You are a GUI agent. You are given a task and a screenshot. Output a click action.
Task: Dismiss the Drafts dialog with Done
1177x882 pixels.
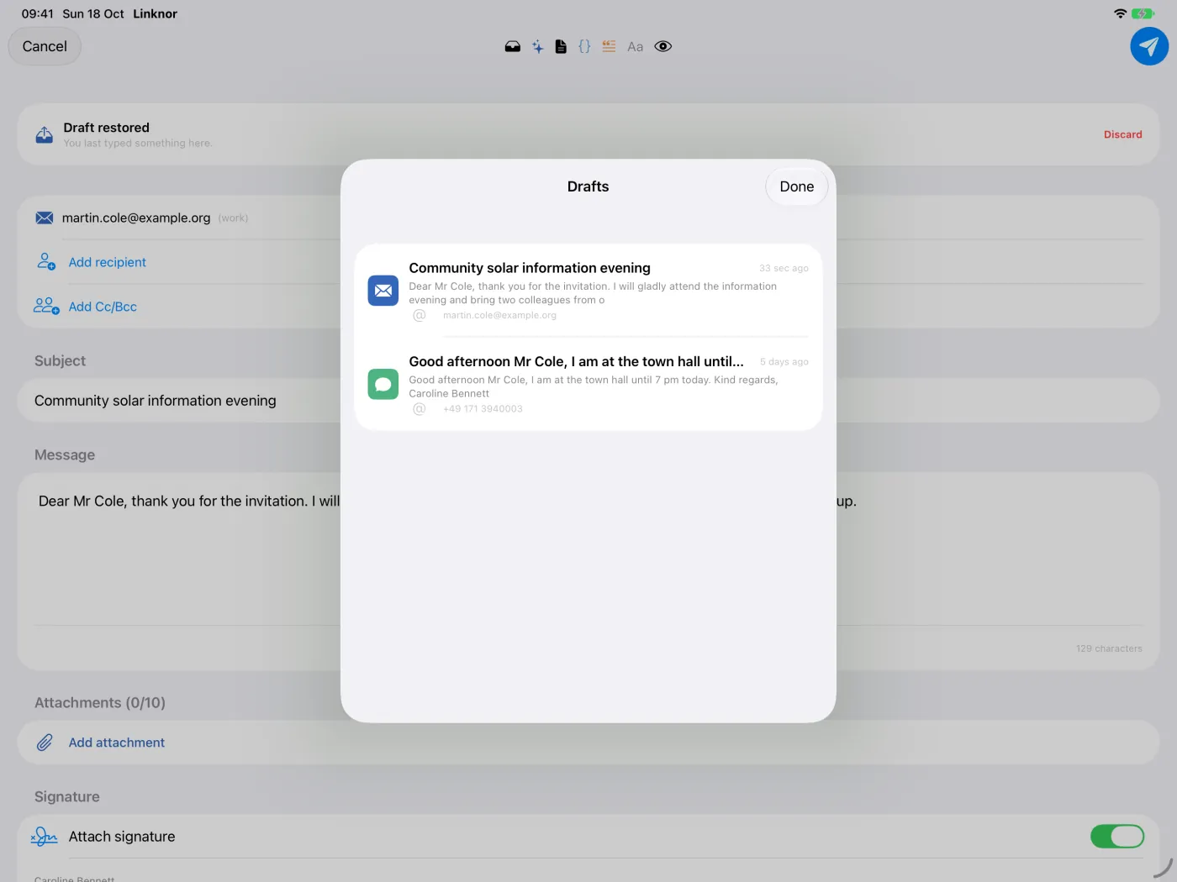coord(796,186)
